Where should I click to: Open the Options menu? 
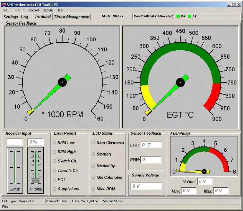[48, 10]
